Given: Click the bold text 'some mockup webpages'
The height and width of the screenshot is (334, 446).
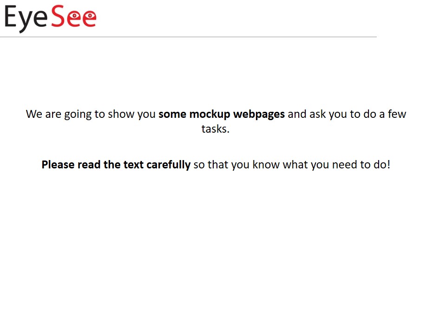Looking at the screenshot, I should point(222,114).
